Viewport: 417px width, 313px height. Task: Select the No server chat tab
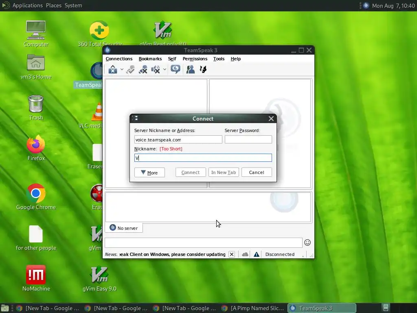pos(124,228)
